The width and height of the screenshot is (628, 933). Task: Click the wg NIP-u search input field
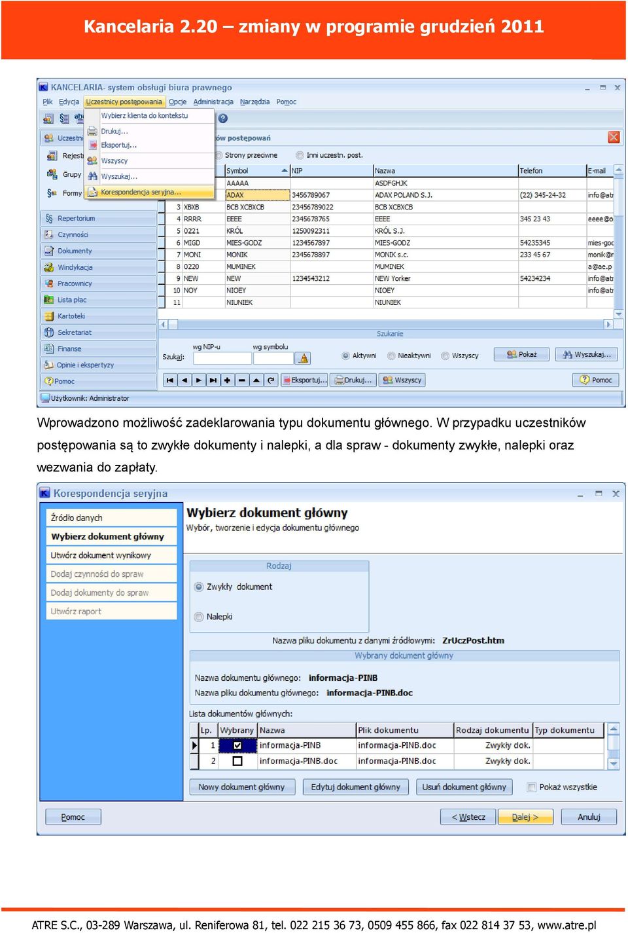[x=222, y=358]
